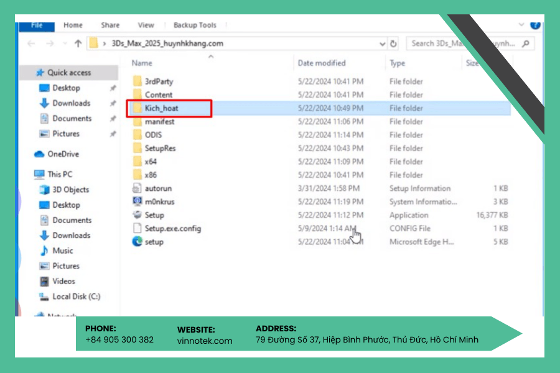Select the Setup application icon
560x373 pixels.
[137, 215]
